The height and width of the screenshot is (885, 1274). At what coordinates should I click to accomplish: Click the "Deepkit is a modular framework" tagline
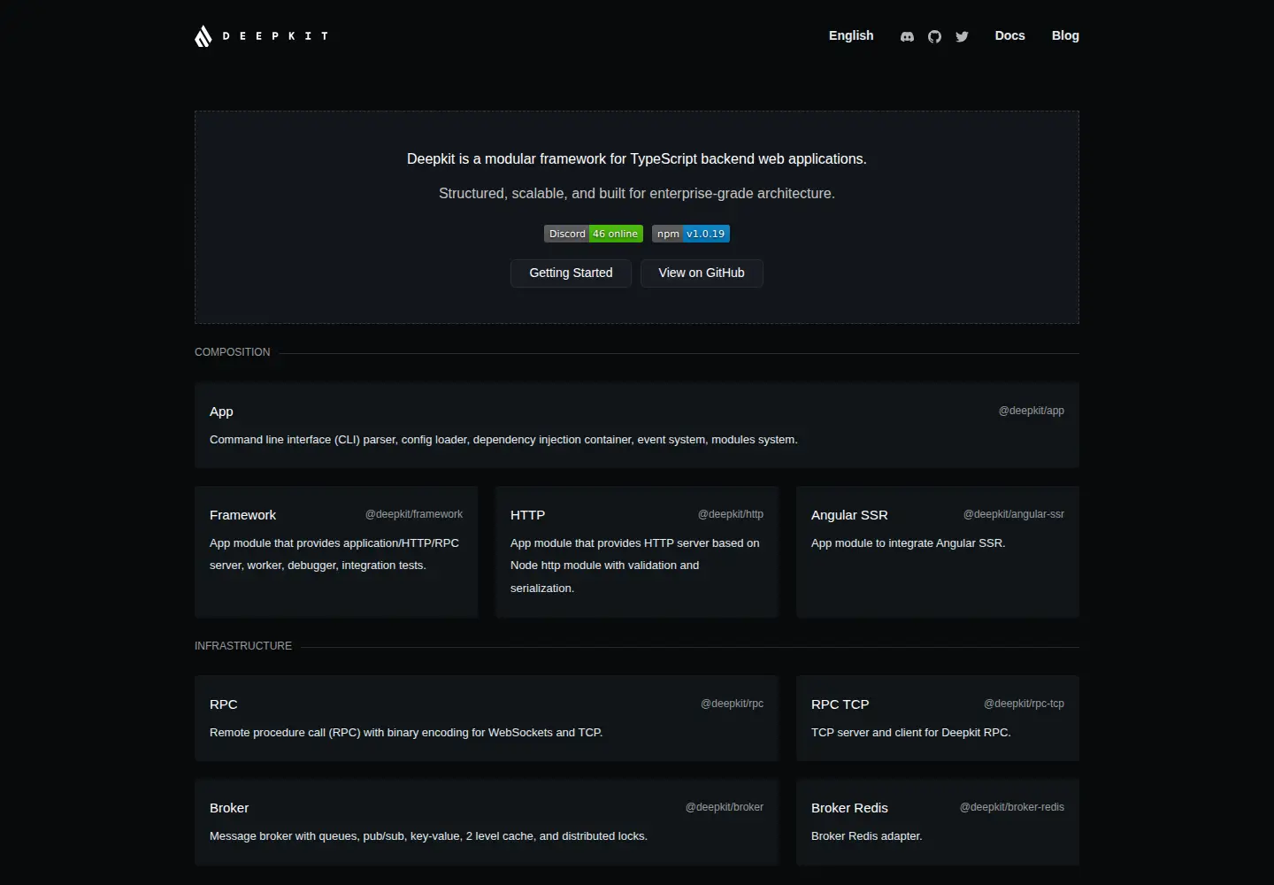click(637, 159)
